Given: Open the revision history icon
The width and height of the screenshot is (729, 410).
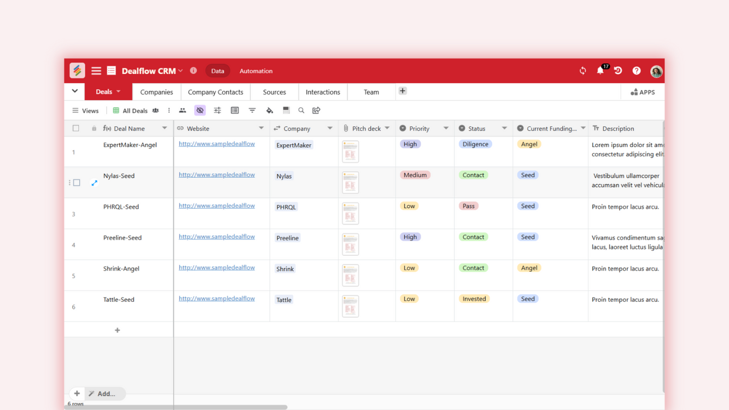Looking at the screenshot, I should pos(618,71).
